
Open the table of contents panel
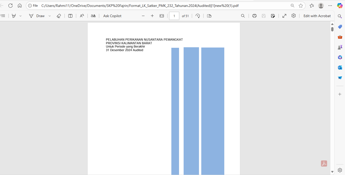click(3, 16)
